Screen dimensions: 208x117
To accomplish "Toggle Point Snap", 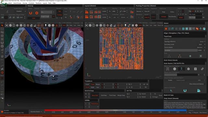I will click(x=112, y=95).
